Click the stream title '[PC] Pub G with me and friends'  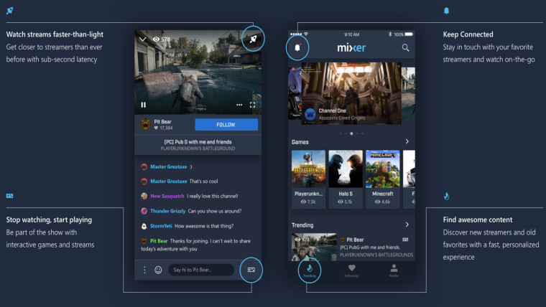click(198, 142)
